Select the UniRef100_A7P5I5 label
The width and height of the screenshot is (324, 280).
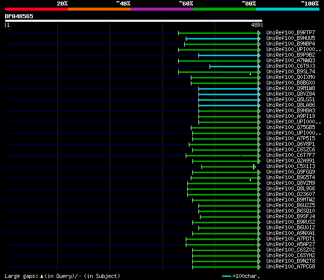click(x=291, y=139)
